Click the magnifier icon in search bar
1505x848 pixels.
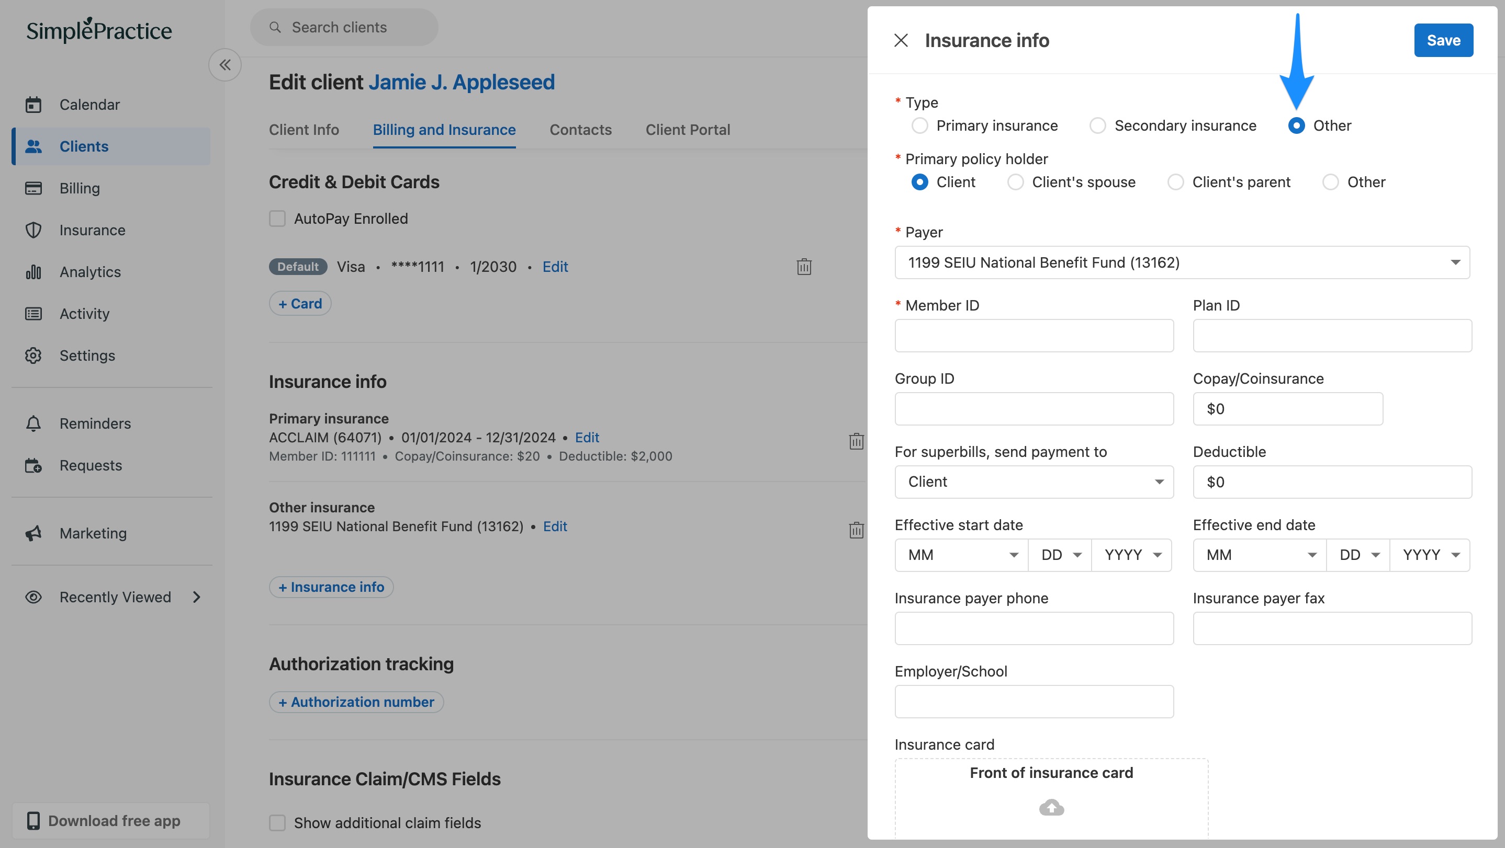tap(275, 27)
